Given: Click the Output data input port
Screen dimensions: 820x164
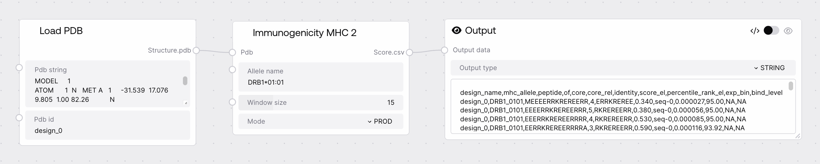Looking at the screenshot, I should (445, 50).
